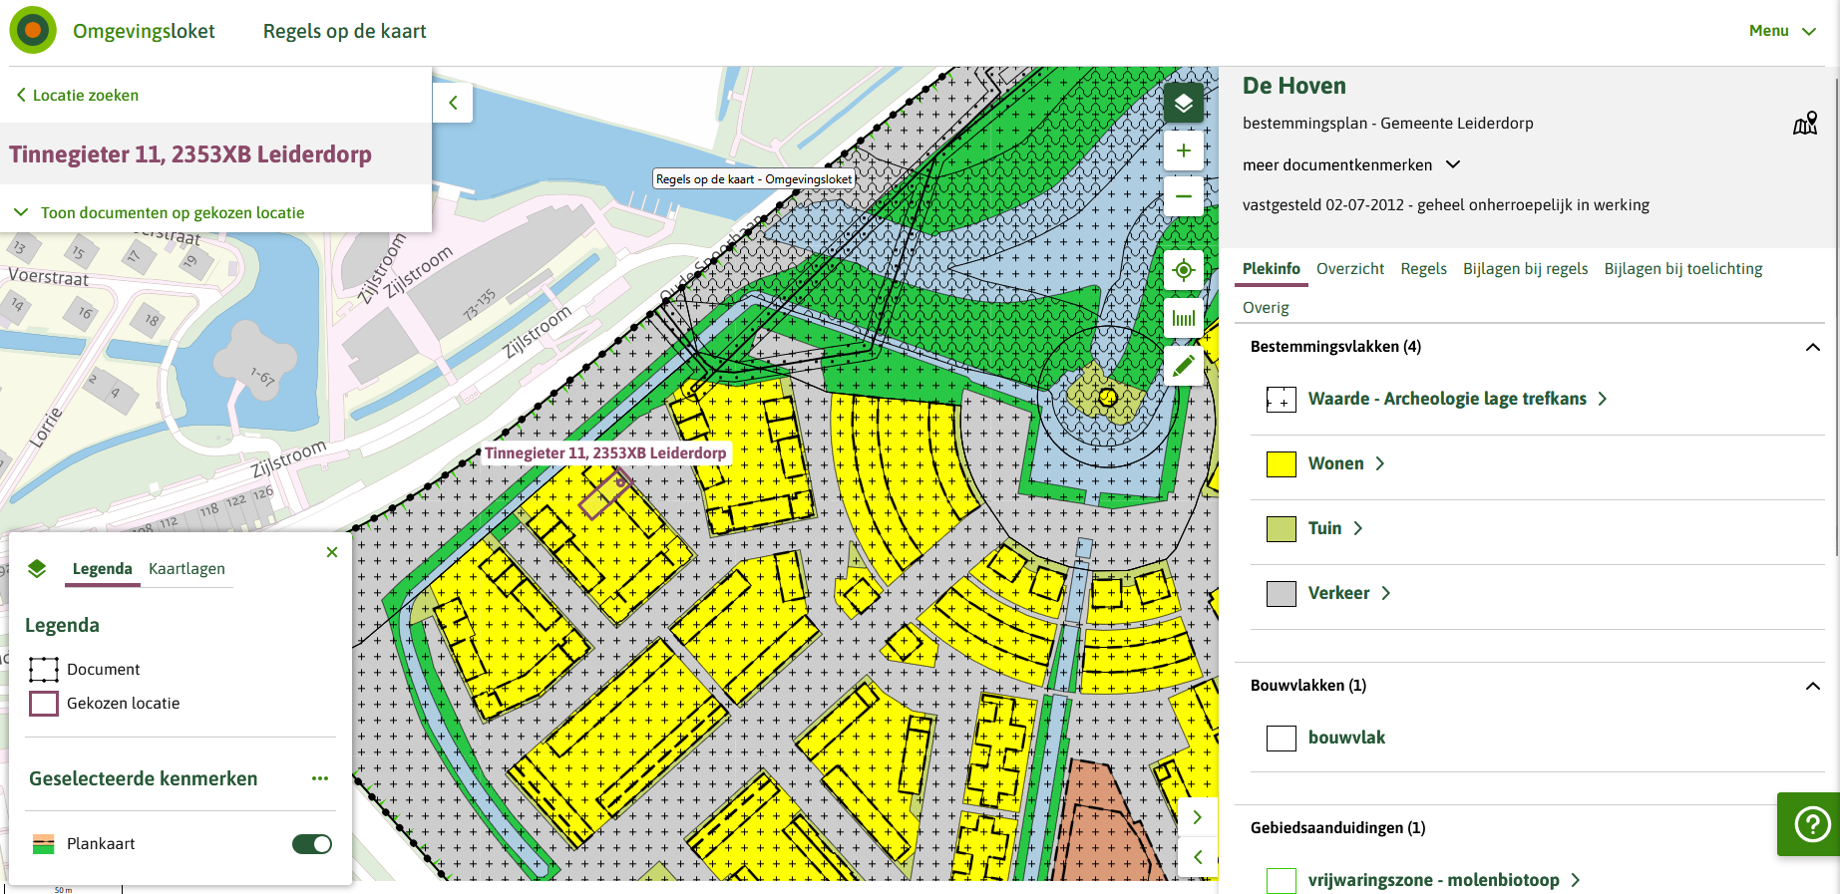Toggle the Plankaart switch off
1840x894 pixels.
point(311,844)
